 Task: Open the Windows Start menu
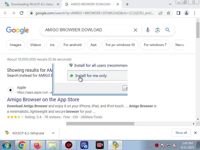(x=7, y=145)
